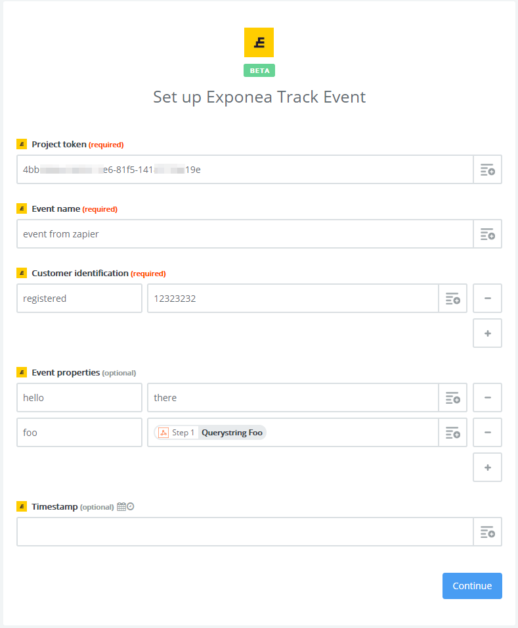Remove the hello event property row

pos(487,398)
